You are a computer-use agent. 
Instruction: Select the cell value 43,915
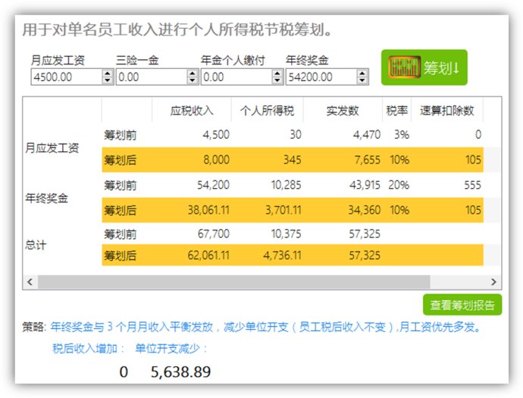tap(365, 185)
